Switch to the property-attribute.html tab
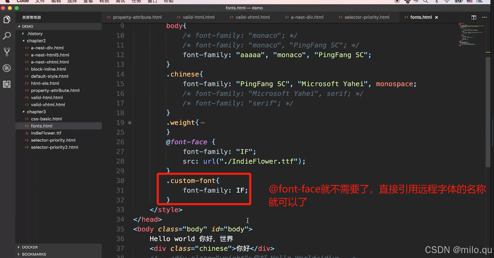 coord(134,17)
